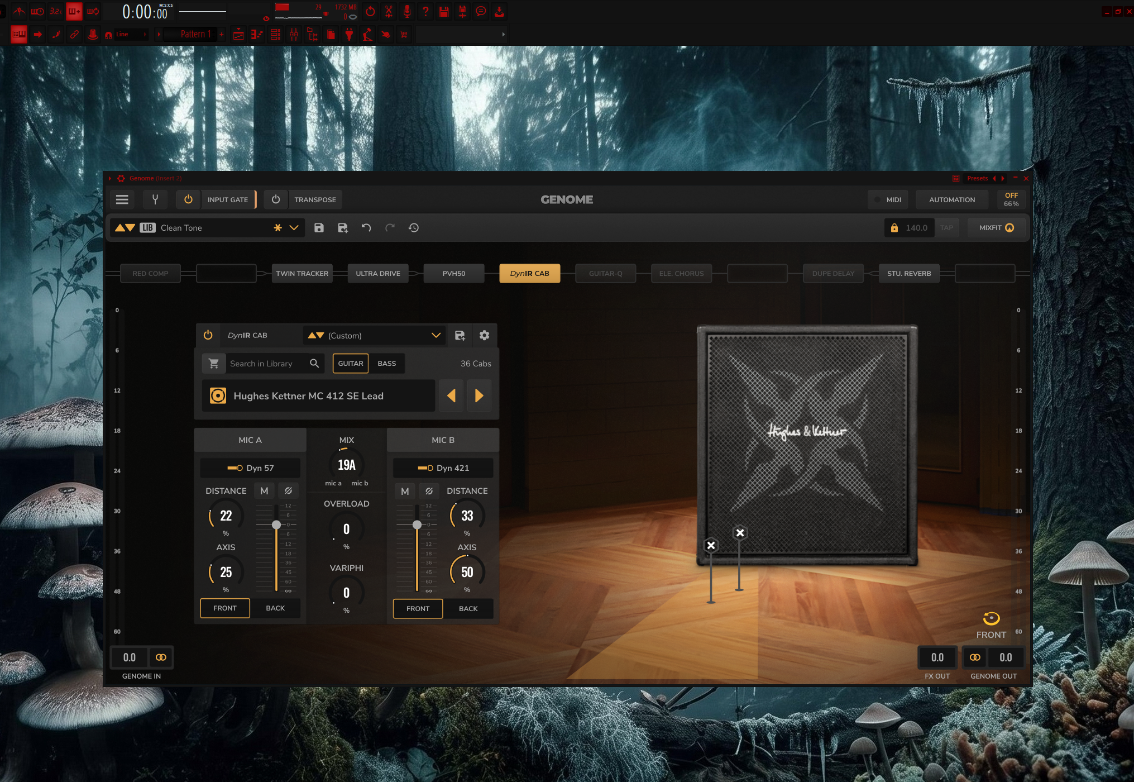The height and width of the screenshot is (782, 1134).
Task: Select the TWIN TRACKER slot
Action: [302, 274]
